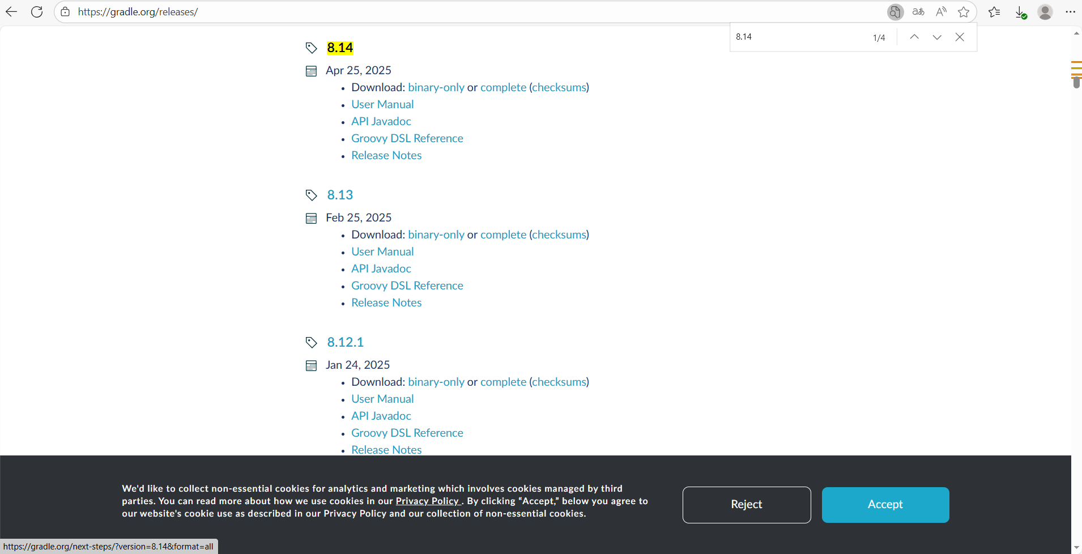This screenshot has width=1082, height=554.
Task: Refresh the Gradle releases page
Action: click(37, 12)
